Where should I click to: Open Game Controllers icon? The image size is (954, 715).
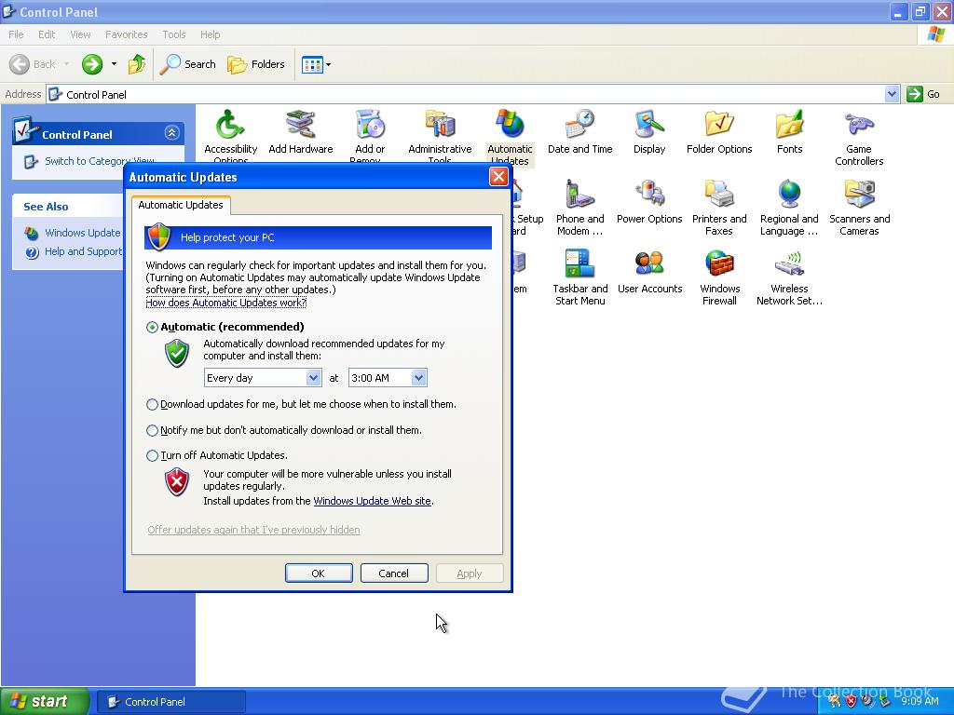(859, 138)
